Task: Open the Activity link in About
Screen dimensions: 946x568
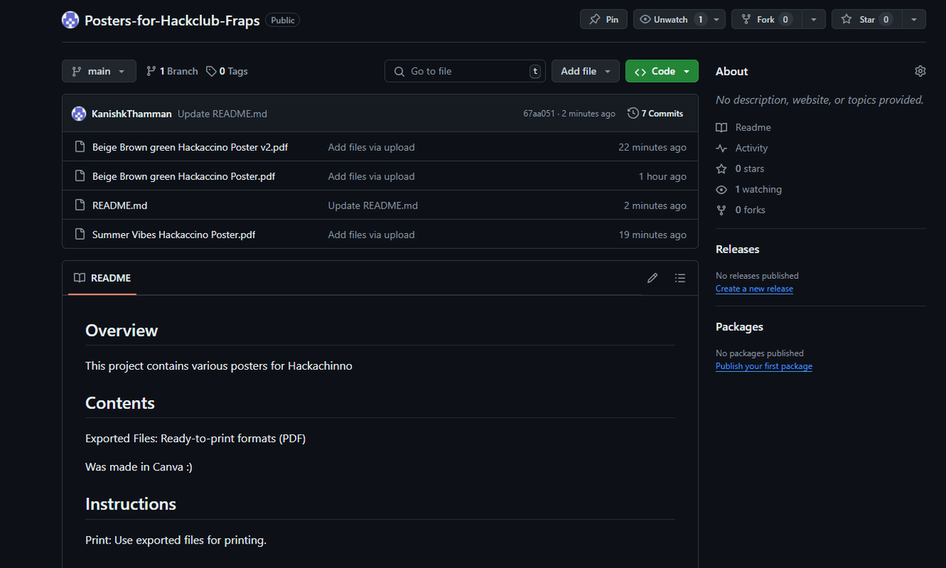Action: [742, 148]
